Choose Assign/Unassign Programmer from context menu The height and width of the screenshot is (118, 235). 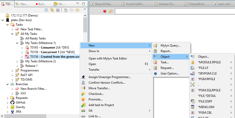[110, 77]
